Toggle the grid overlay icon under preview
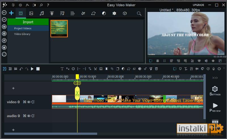 point(158,61)
